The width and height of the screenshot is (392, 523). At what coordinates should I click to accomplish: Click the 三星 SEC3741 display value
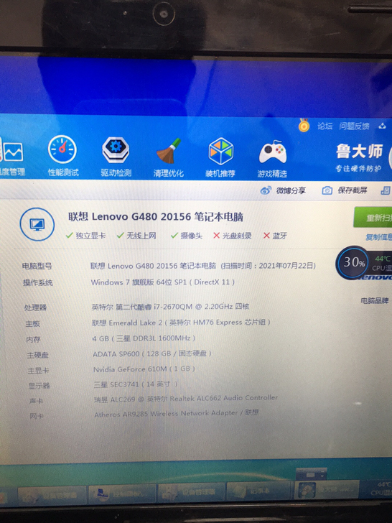click(135, 384)
